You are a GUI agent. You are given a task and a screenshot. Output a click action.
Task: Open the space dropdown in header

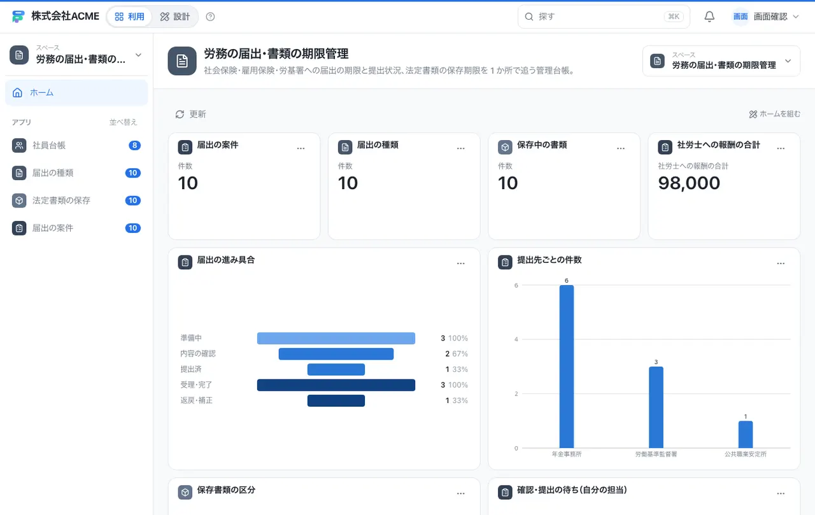click(x=721, y=61)
